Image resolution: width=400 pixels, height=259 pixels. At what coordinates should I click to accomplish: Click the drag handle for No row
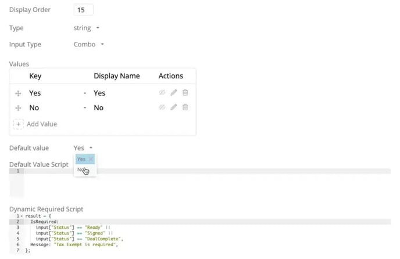click(x=18, y=108)
